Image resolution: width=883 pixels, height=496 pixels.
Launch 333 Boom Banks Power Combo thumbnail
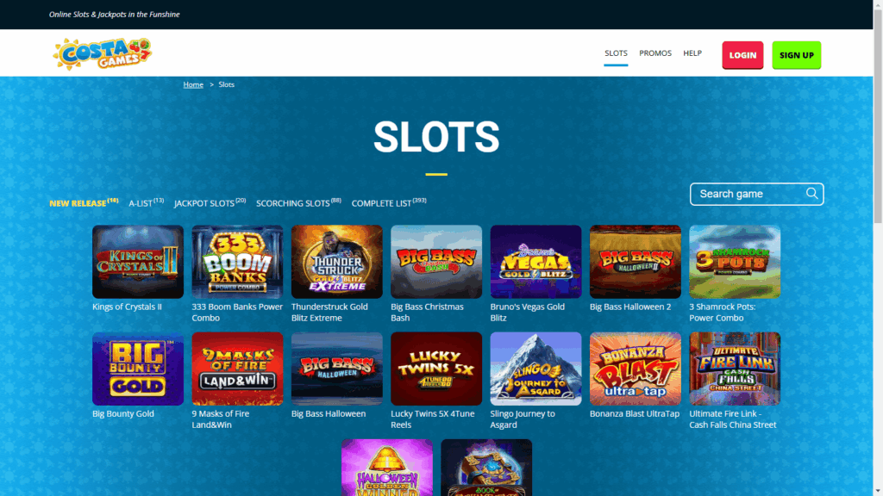pos(237,262)
